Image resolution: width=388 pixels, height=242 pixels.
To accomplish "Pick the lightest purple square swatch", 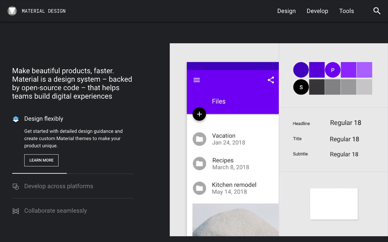I will click(x=364, y=70).
